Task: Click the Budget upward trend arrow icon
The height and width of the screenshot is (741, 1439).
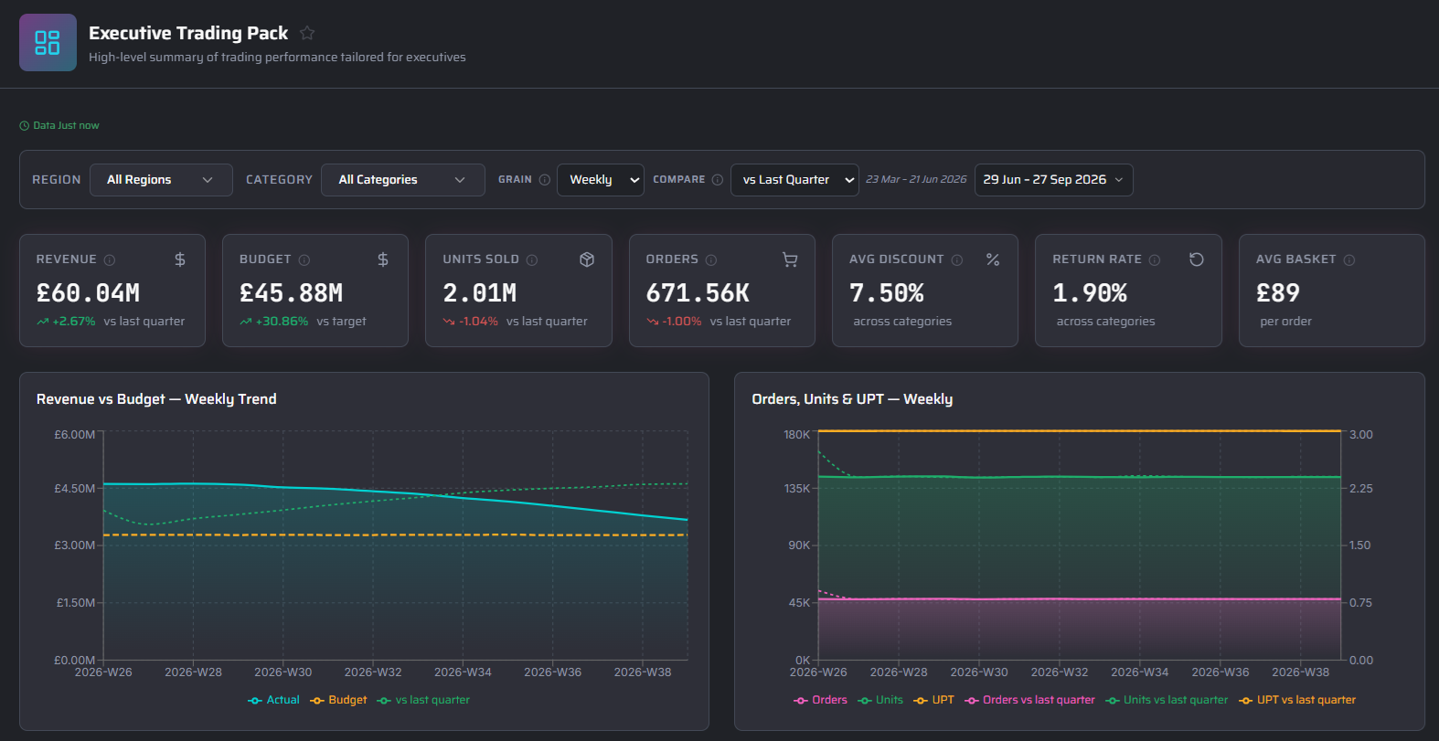Action: coord(246,322)
